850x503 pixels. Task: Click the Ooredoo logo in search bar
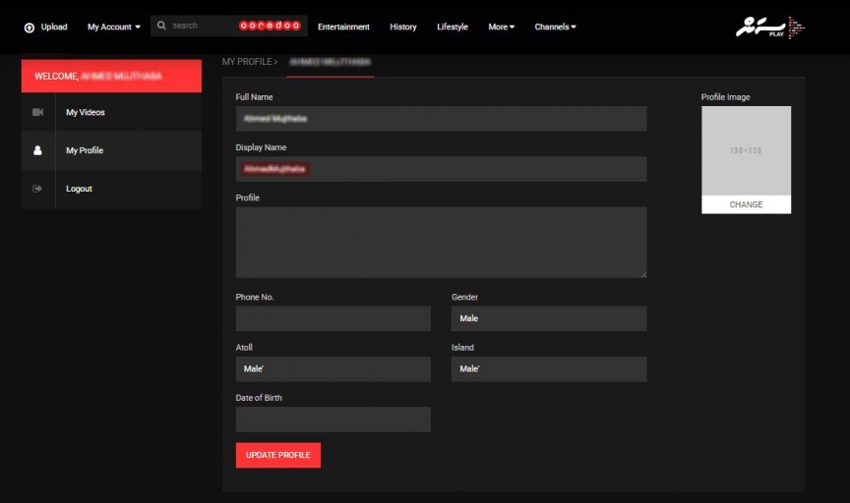[270, 26]
